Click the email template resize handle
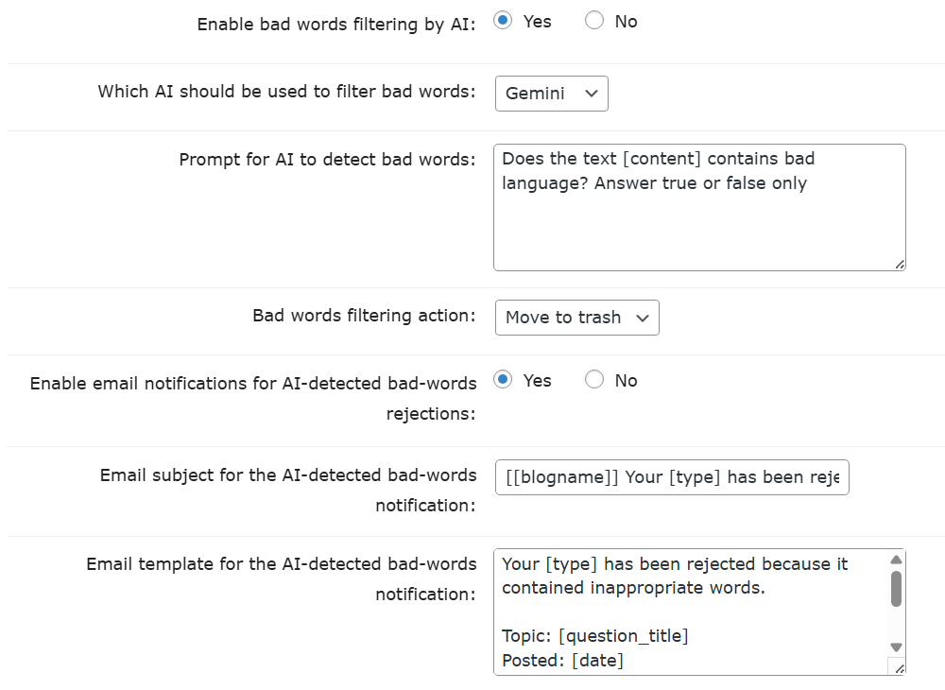Image resolution: width=945 pixels, height=690 pixels. point(898,667)
